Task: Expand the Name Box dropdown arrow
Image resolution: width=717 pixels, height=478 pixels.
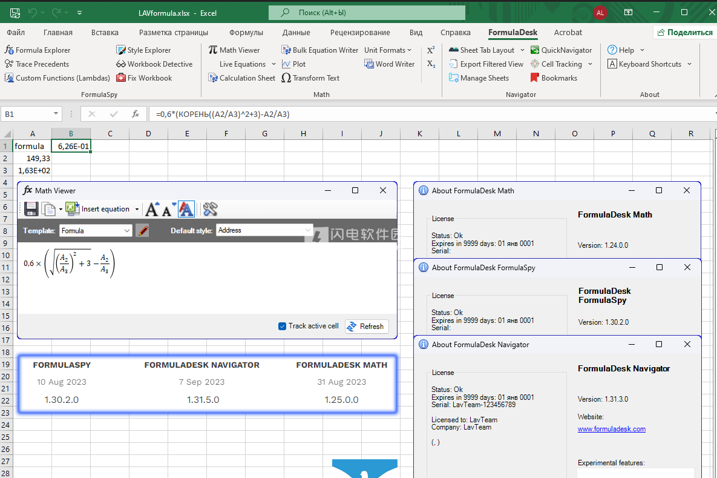Action: (56, 113)
